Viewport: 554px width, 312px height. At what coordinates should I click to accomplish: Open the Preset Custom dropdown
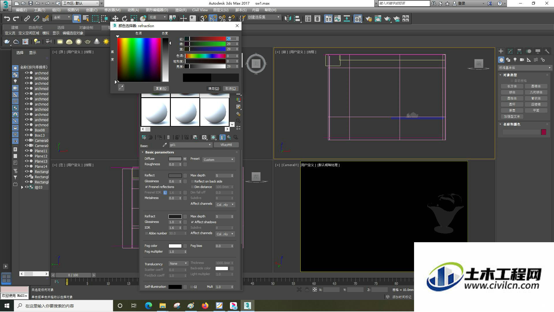[218, 159]
